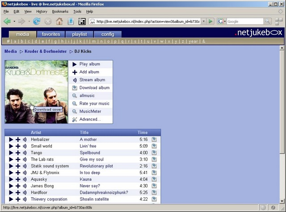Download the Tango Spellbound track

tap(154, 153)
